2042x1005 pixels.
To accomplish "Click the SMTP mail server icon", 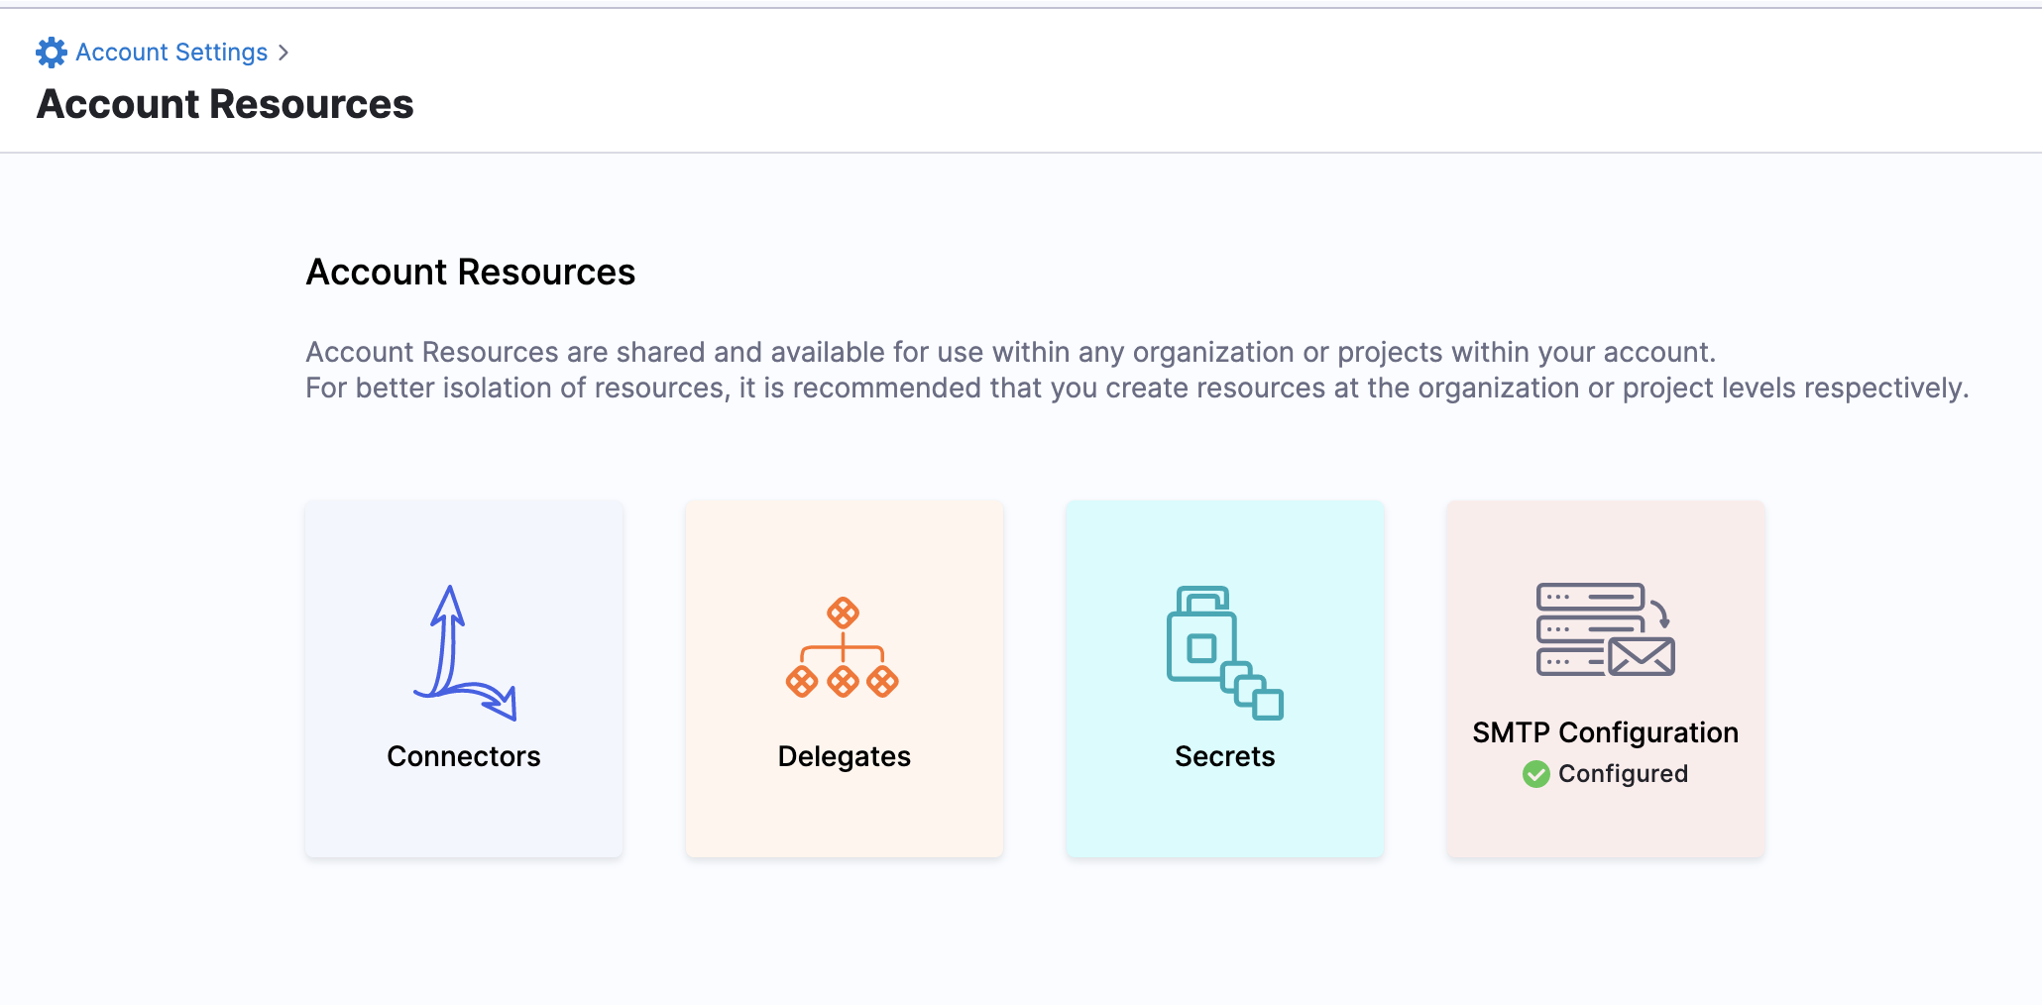I will (x=1605, y=630).
